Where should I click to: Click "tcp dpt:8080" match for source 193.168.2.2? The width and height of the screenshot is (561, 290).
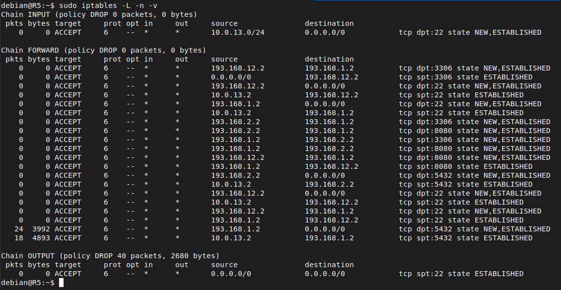pyautogui.click(x=425, y=131)
